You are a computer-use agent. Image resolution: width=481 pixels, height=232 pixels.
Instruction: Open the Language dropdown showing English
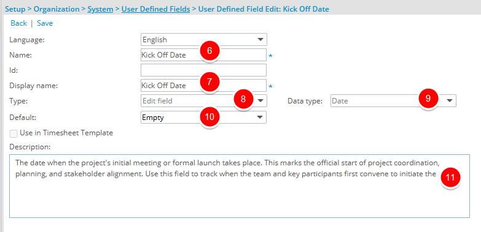[204, 39]
